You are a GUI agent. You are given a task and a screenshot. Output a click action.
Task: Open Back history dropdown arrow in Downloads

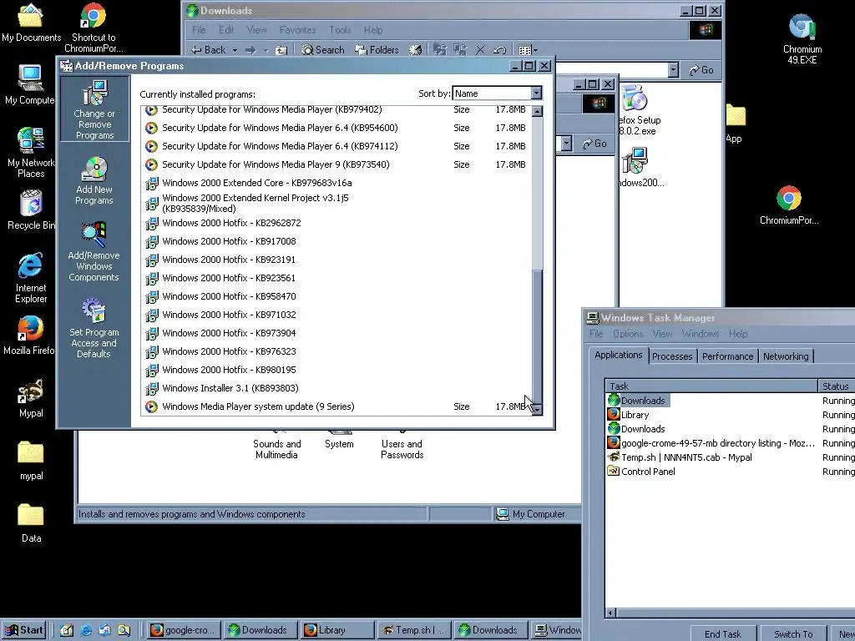(x=235, y=50)
